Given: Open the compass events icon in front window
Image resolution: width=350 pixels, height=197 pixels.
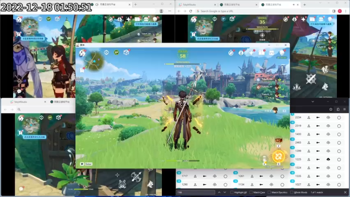Looking at the screenshot, I should (231, 53).
